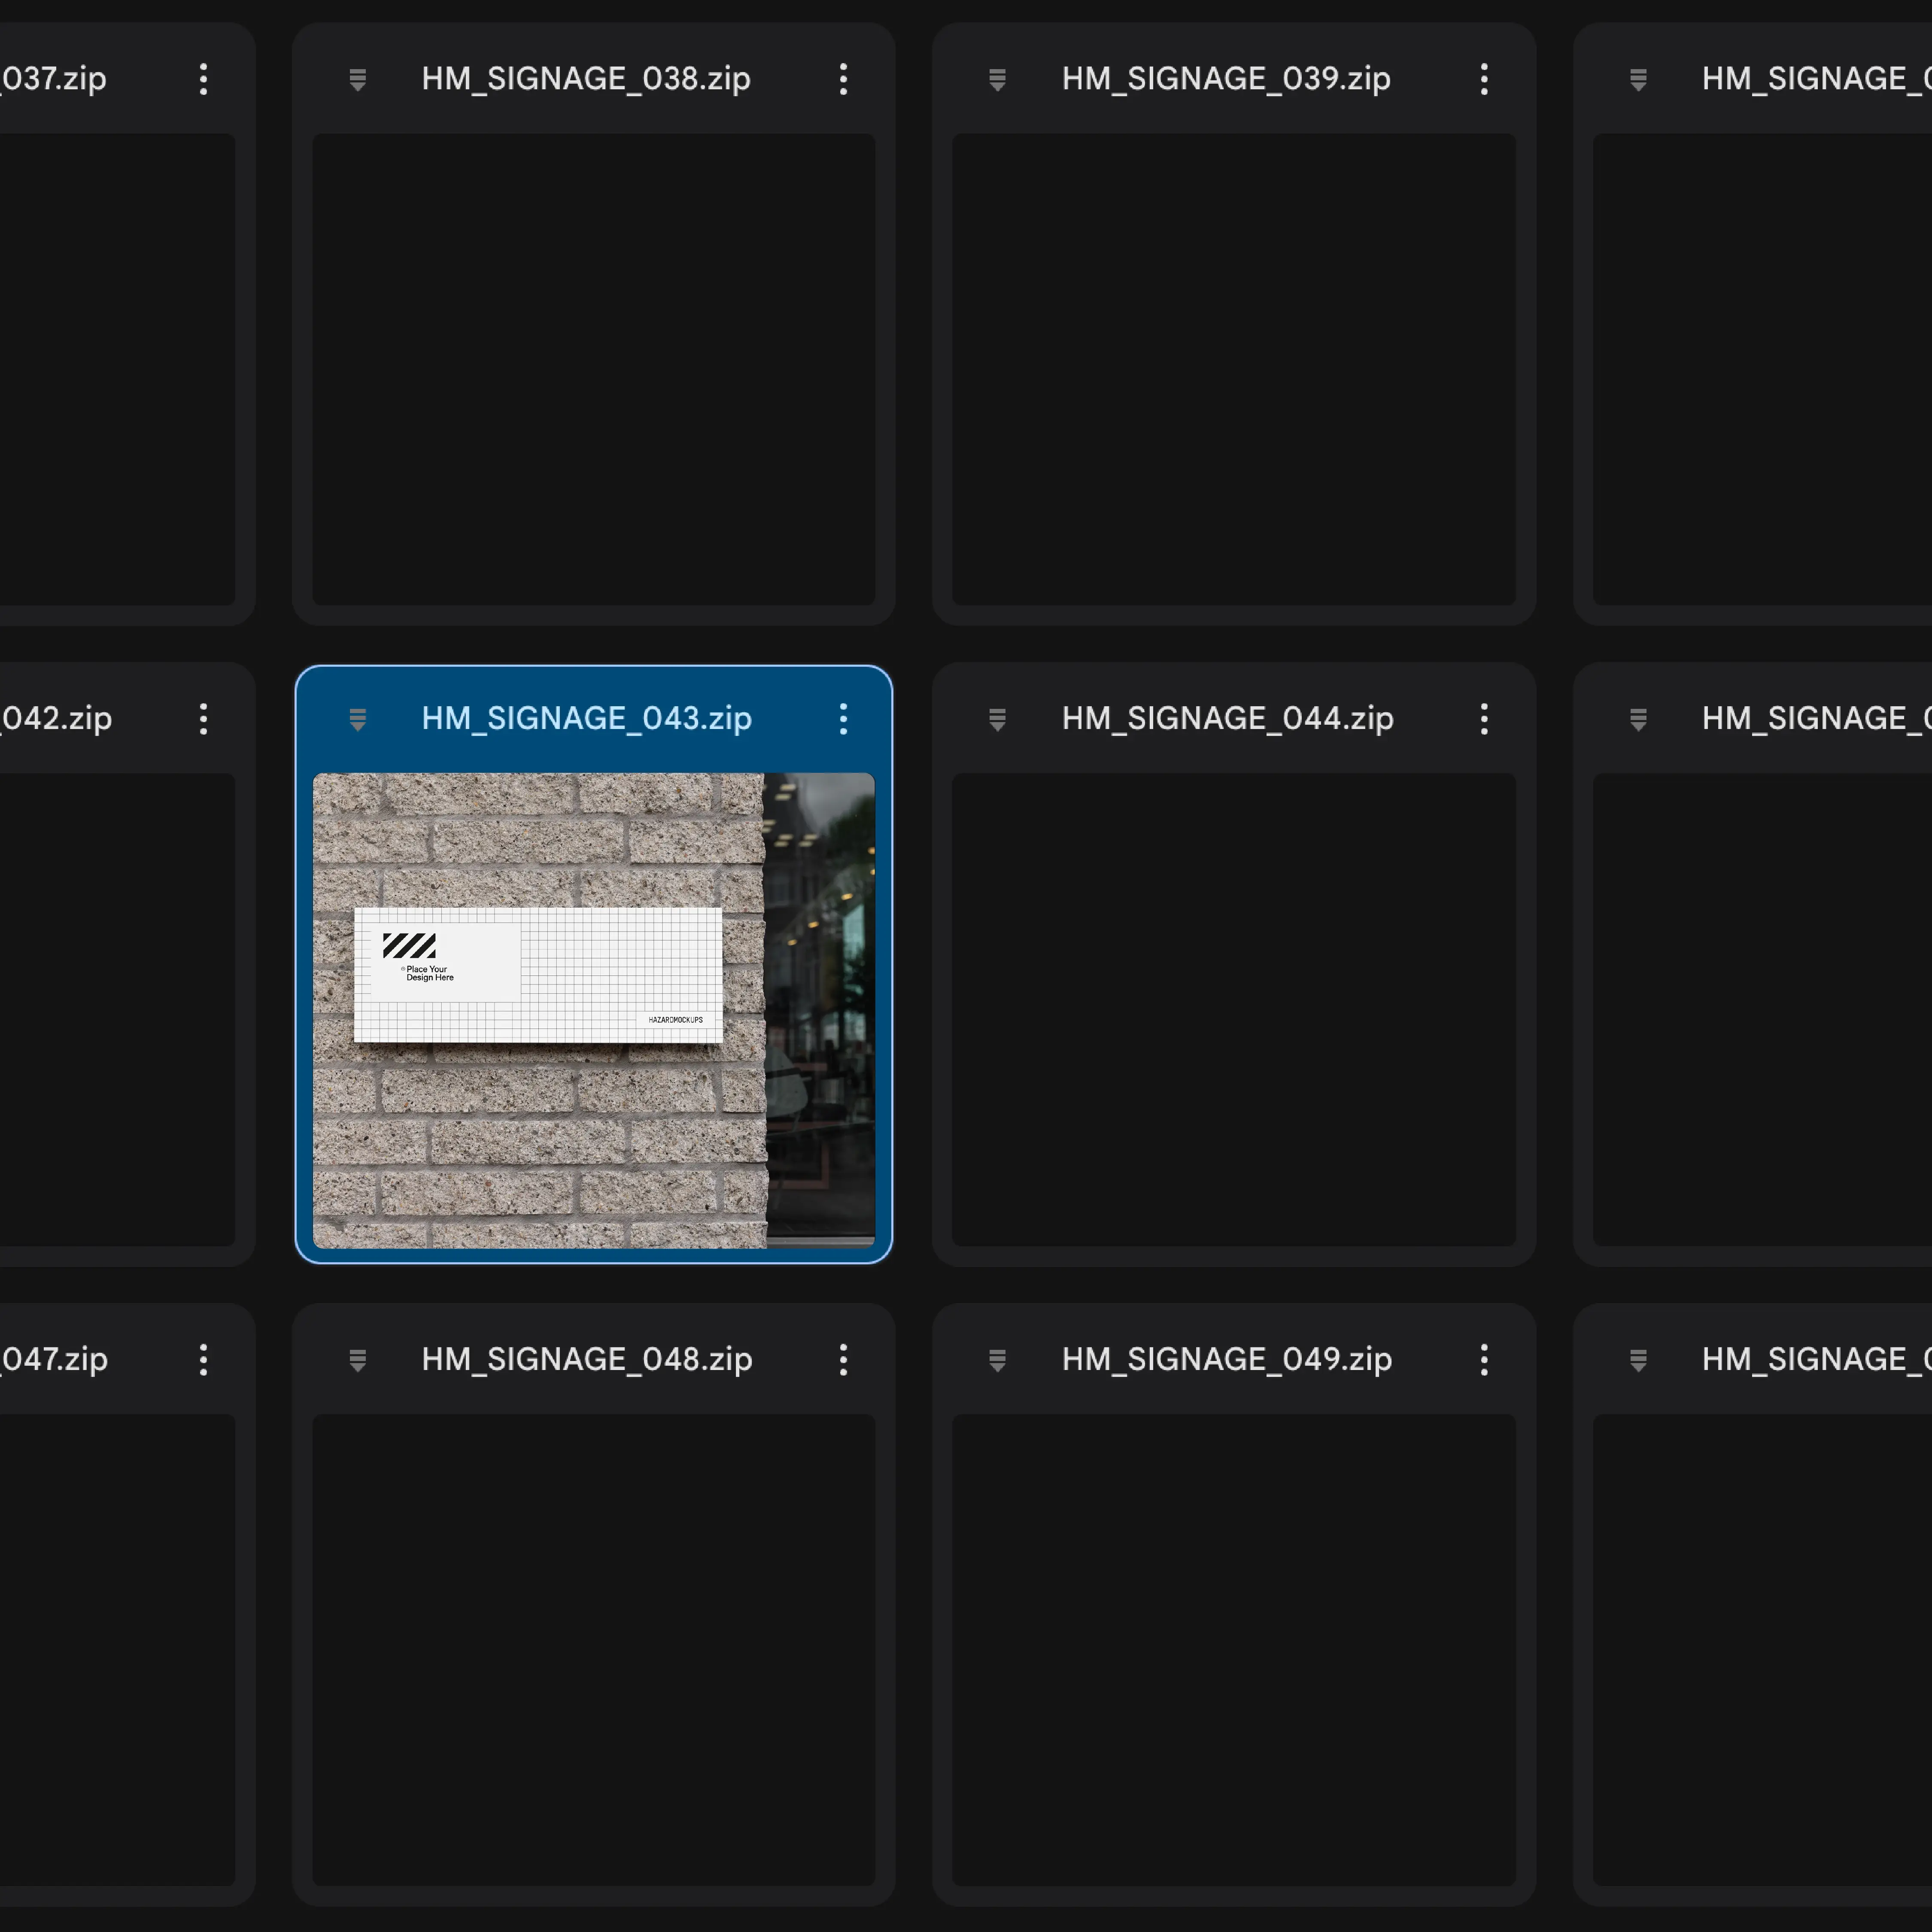Click empty preview of HM_SIGNAGE_049.zip
Viewport: 1932px width, 1932px height.
1233,1650
